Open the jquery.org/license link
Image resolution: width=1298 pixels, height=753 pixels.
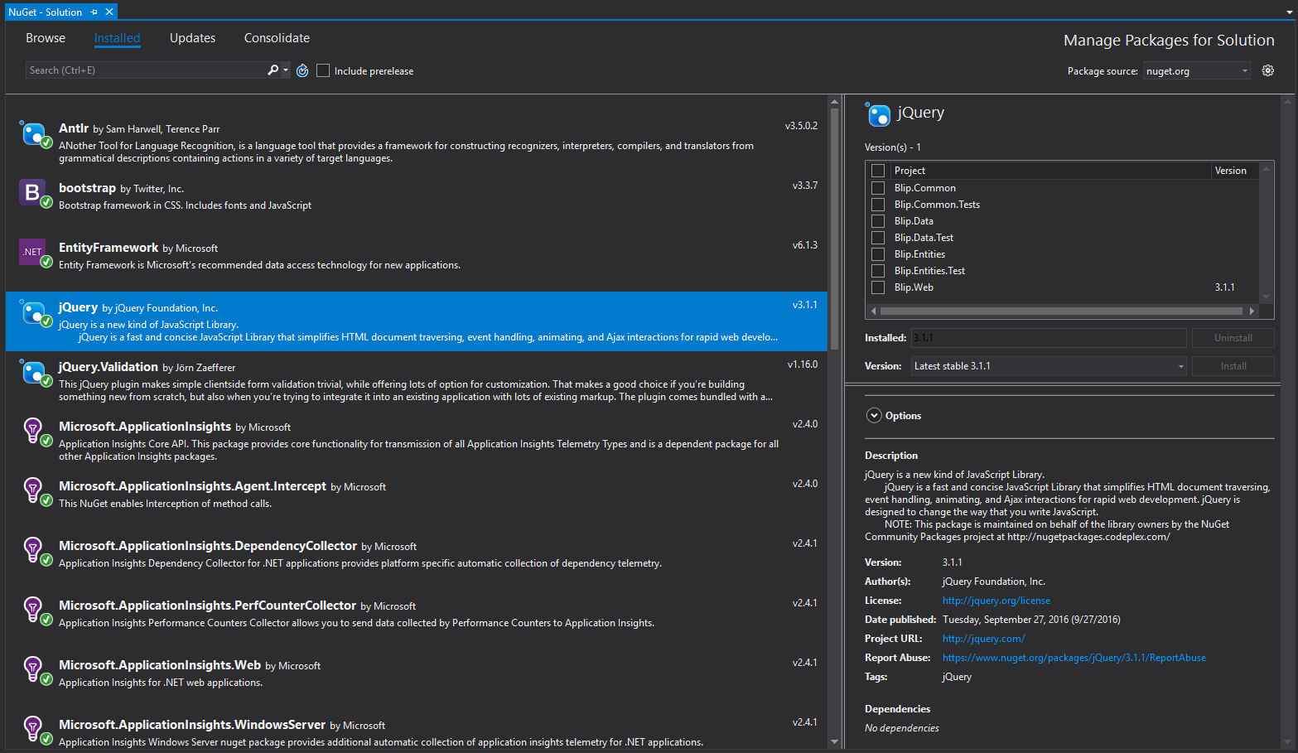(x=996, y=601)
